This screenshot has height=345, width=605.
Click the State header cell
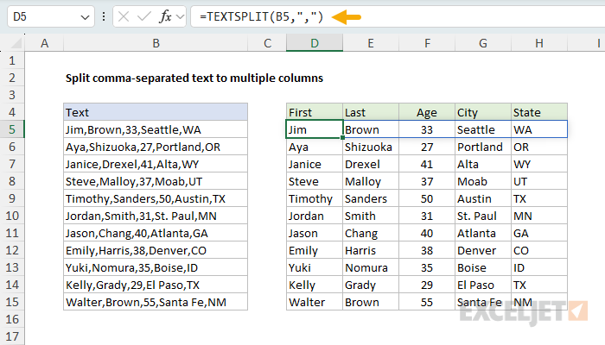(538, 112)
